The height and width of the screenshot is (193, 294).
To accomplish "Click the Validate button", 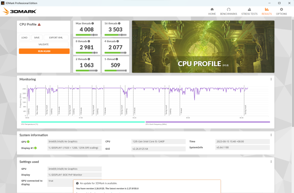I will [x=44, y=44].
